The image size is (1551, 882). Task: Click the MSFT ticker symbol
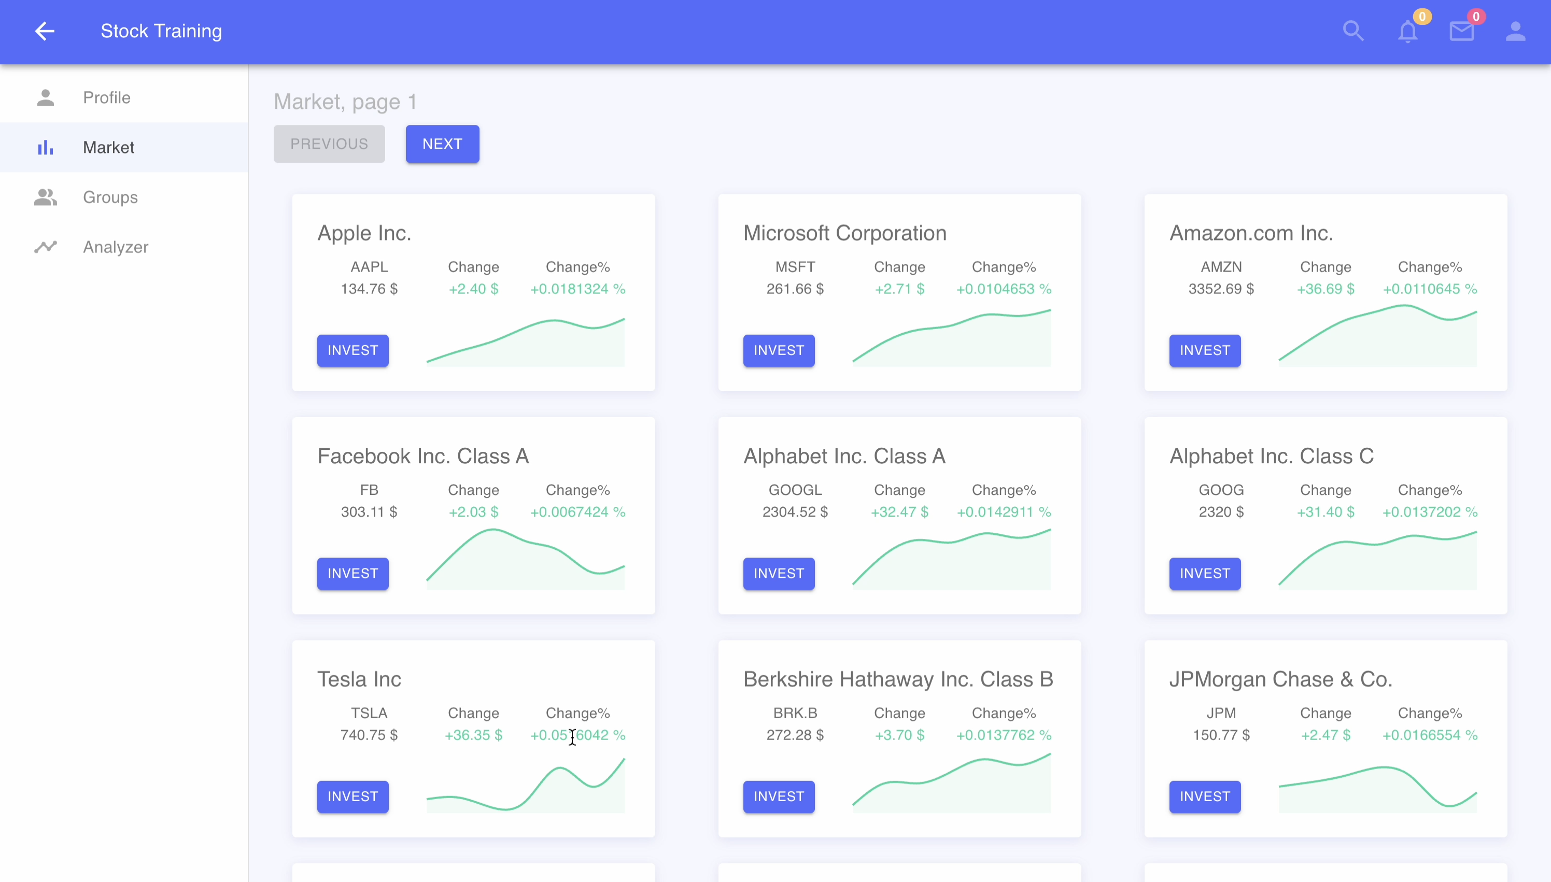pos(795,267)
